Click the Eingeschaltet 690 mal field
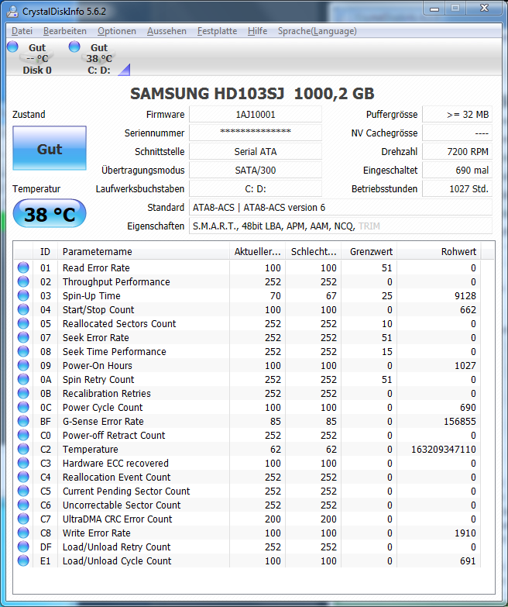Screen dimensions: 508x607 [458, 170]
